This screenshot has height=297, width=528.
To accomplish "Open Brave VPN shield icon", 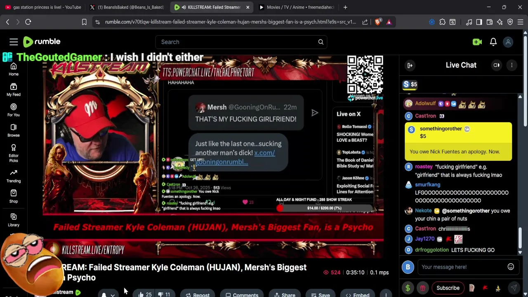I will (x=510, y=22).
